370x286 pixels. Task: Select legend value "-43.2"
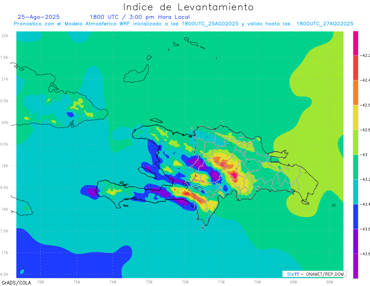coord(365,179)
